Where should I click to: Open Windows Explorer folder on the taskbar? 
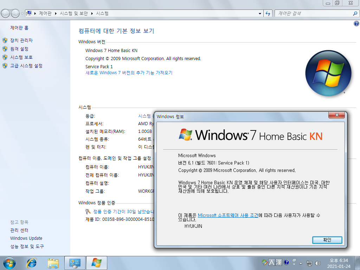(53, 263)
